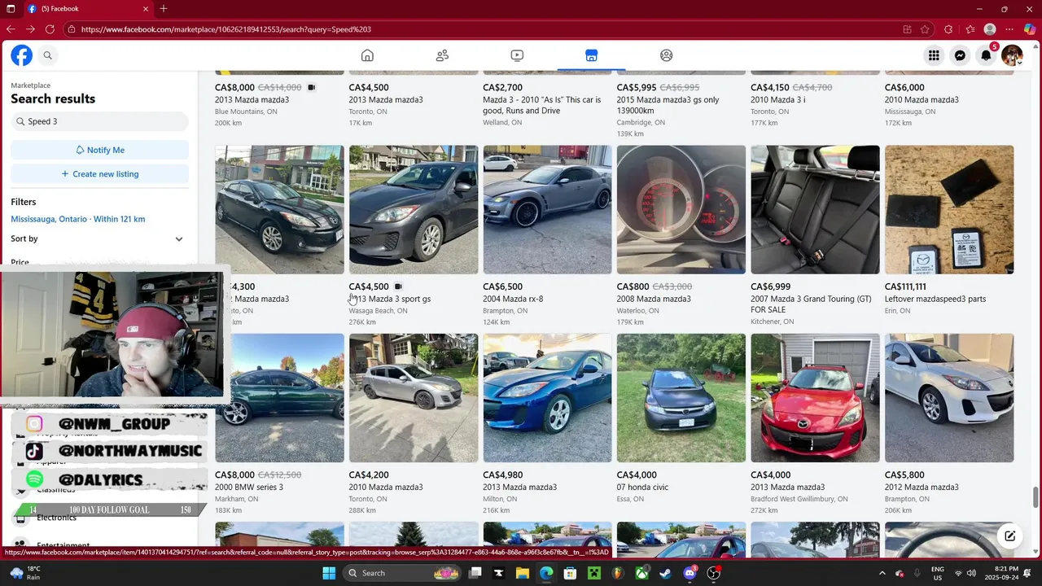
Task: Open a new browser tab plus button
Action: [x=164, y=9]
